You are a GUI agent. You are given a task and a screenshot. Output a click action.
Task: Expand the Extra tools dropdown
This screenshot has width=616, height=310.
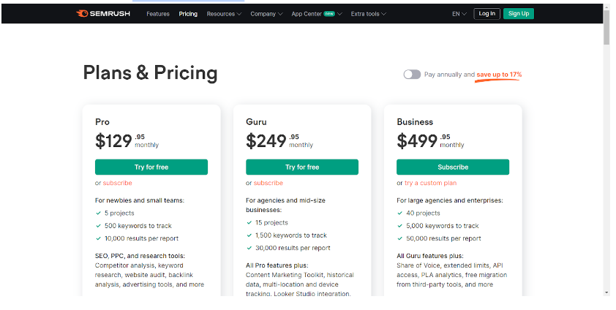point(369,14)
